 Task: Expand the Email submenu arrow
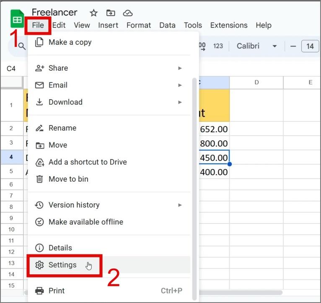point(180,85)
